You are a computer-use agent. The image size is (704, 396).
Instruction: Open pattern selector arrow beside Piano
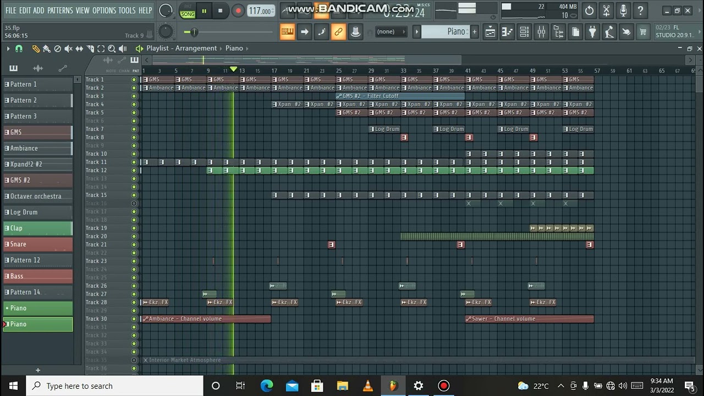coord(417,32)
